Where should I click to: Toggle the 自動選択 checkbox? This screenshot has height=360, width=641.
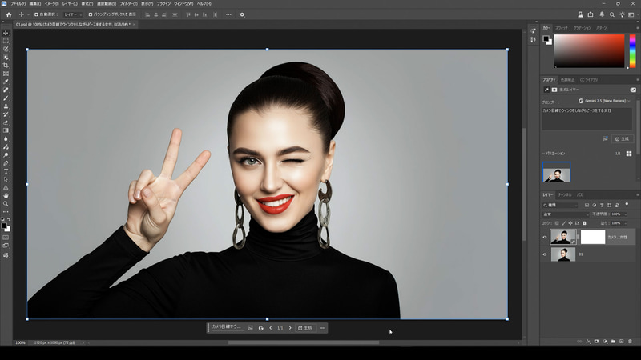click(36, 14)
